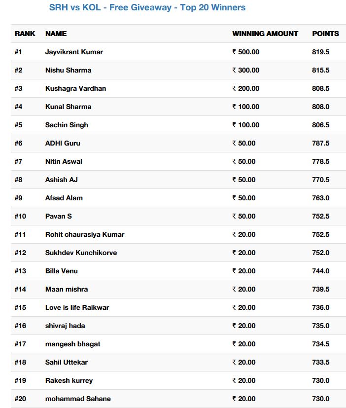Click the name Rohit chaurasiya Kumar

coord(85,234)
